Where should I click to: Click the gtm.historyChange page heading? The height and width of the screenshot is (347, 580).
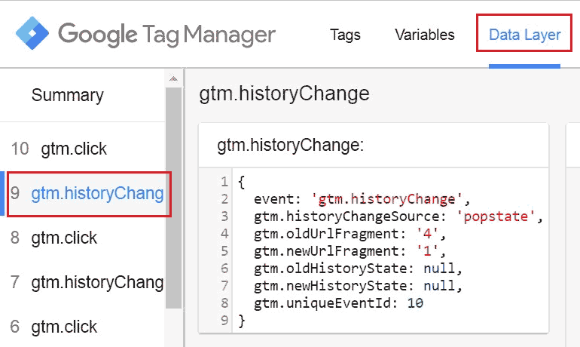tap(284, 94)
